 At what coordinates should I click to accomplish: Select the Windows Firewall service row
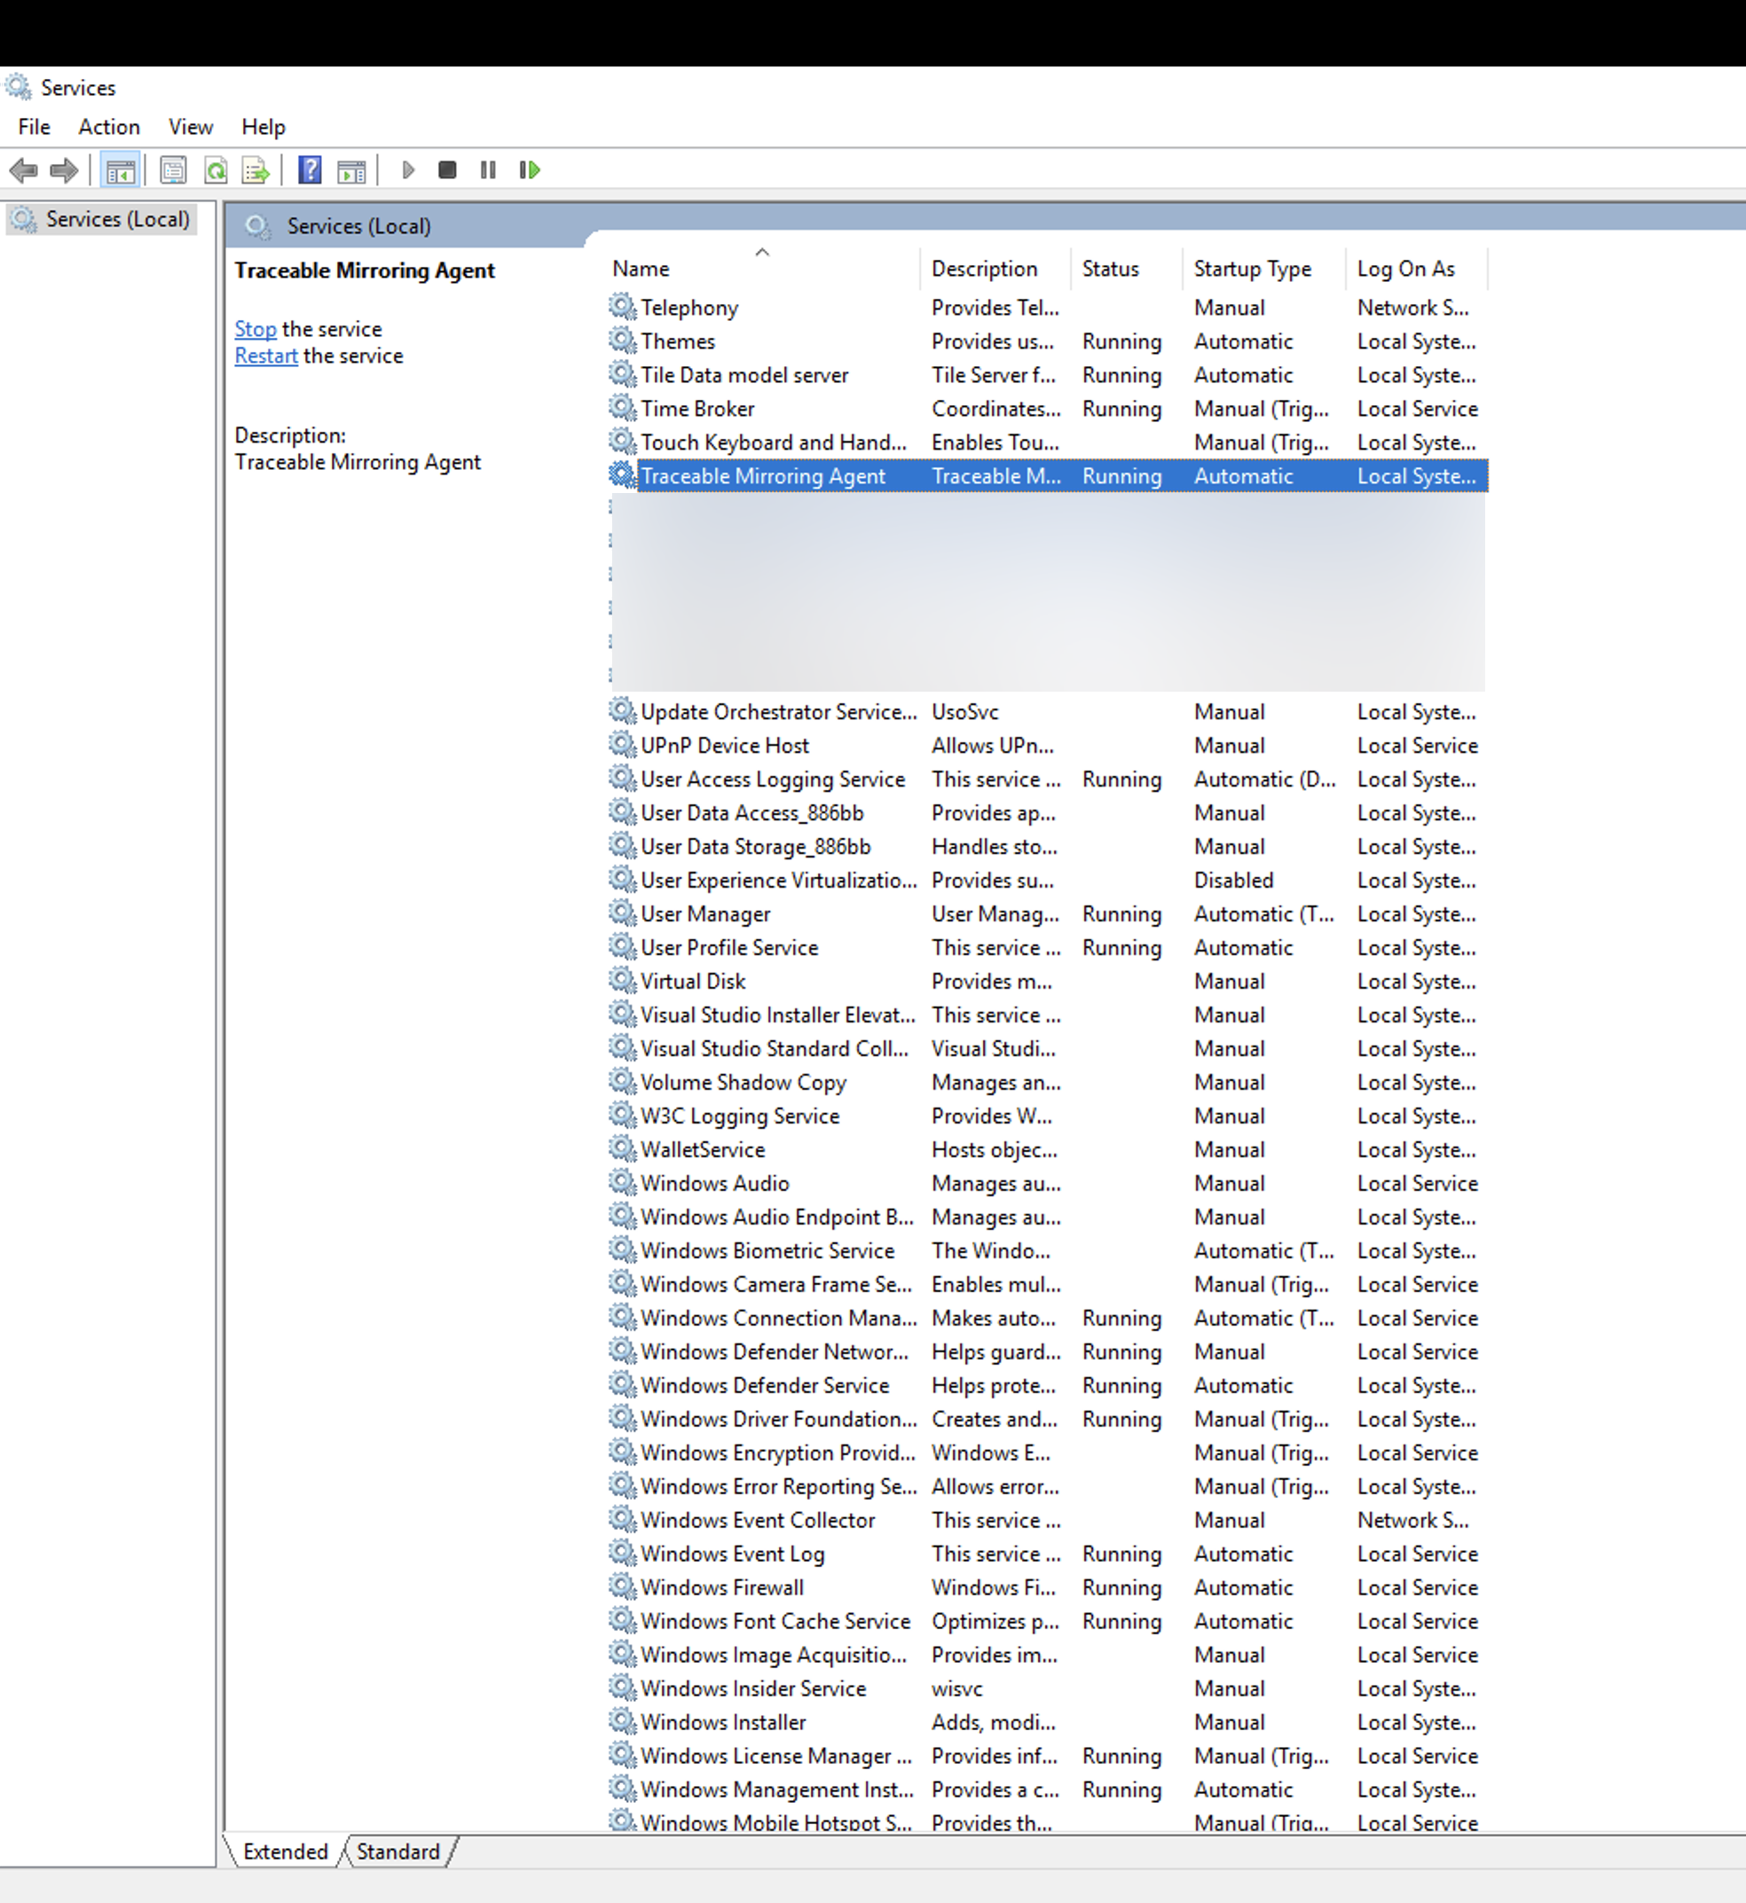1046,1587
